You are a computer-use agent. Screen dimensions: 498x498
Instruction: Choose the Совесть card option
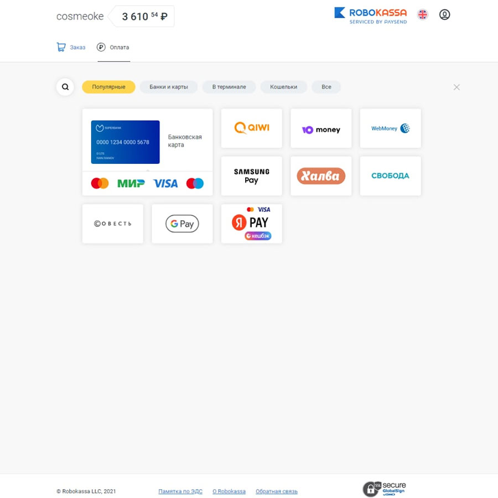pos(113,224)
